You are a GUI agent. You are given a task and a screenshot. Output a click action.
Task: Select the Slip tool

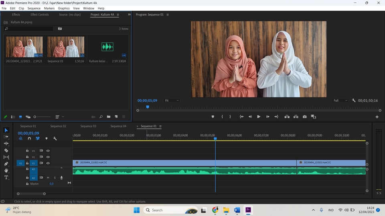pos(6,157)
